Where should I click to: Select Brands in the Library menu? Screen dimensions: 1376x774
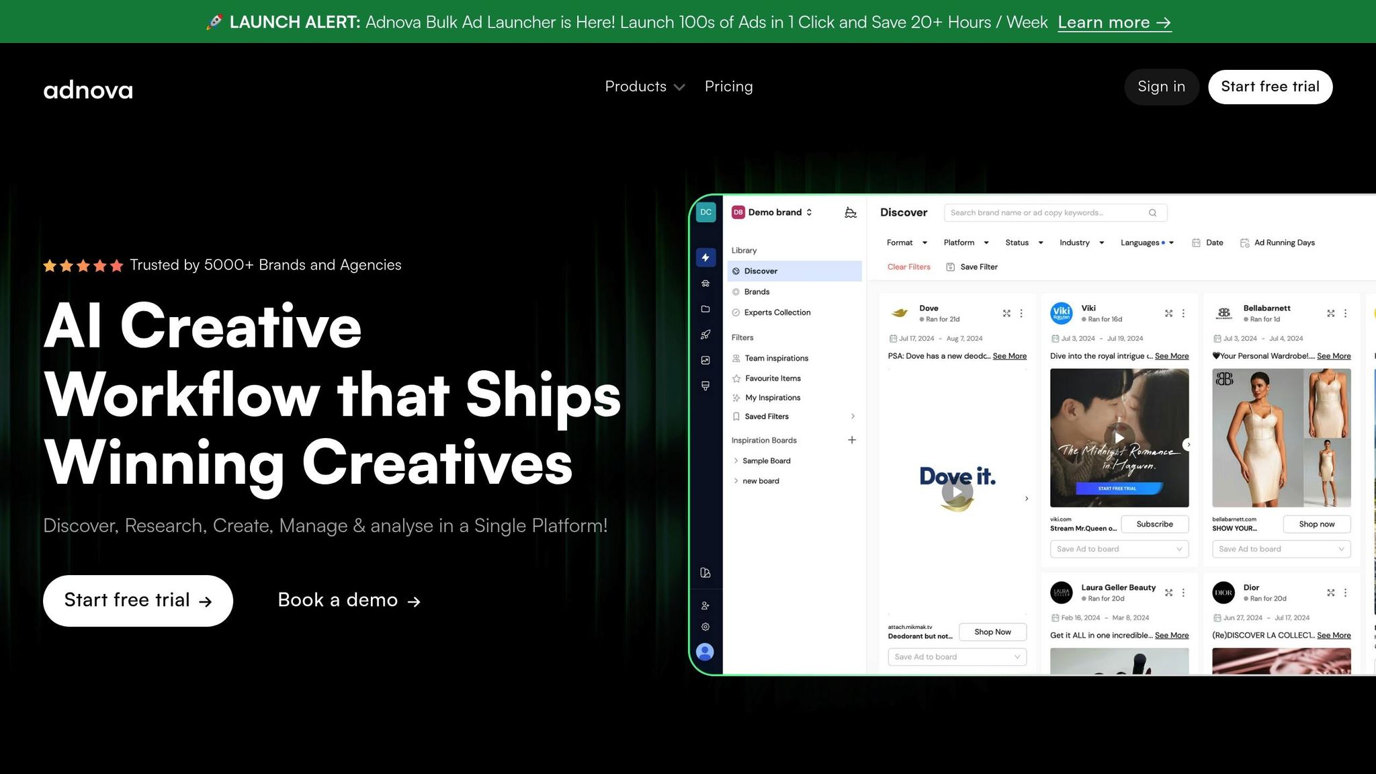point(757,292)
